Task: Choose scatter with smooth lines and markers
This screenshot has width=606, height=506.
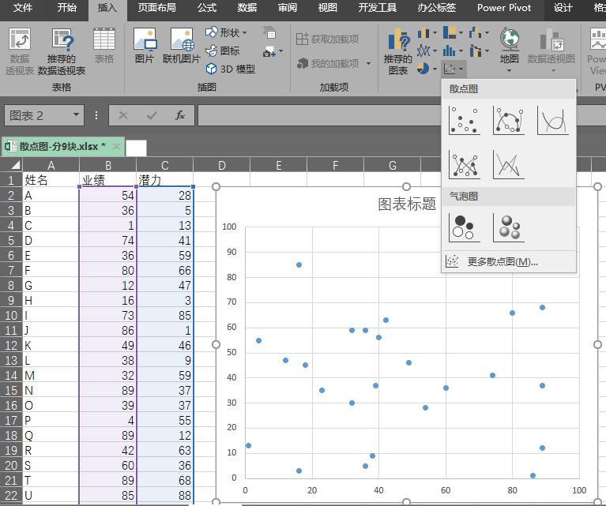Action: [x=509, y=120]
